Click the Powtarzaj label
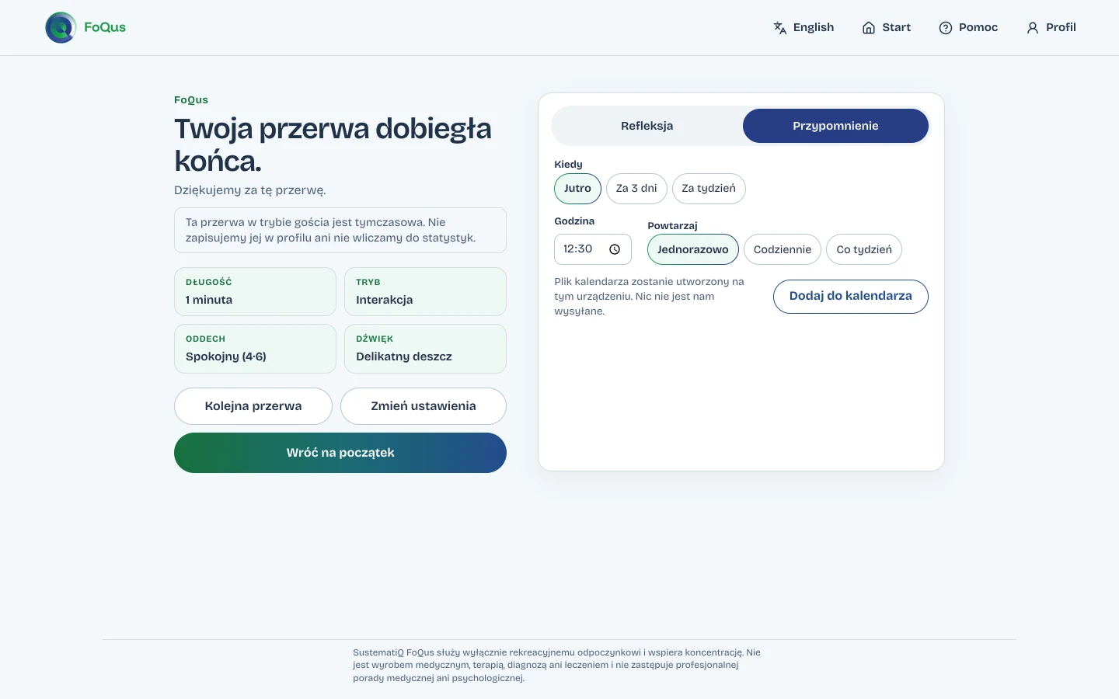The height and width of the screenshot is (699, 1119). tap(672, 226)
